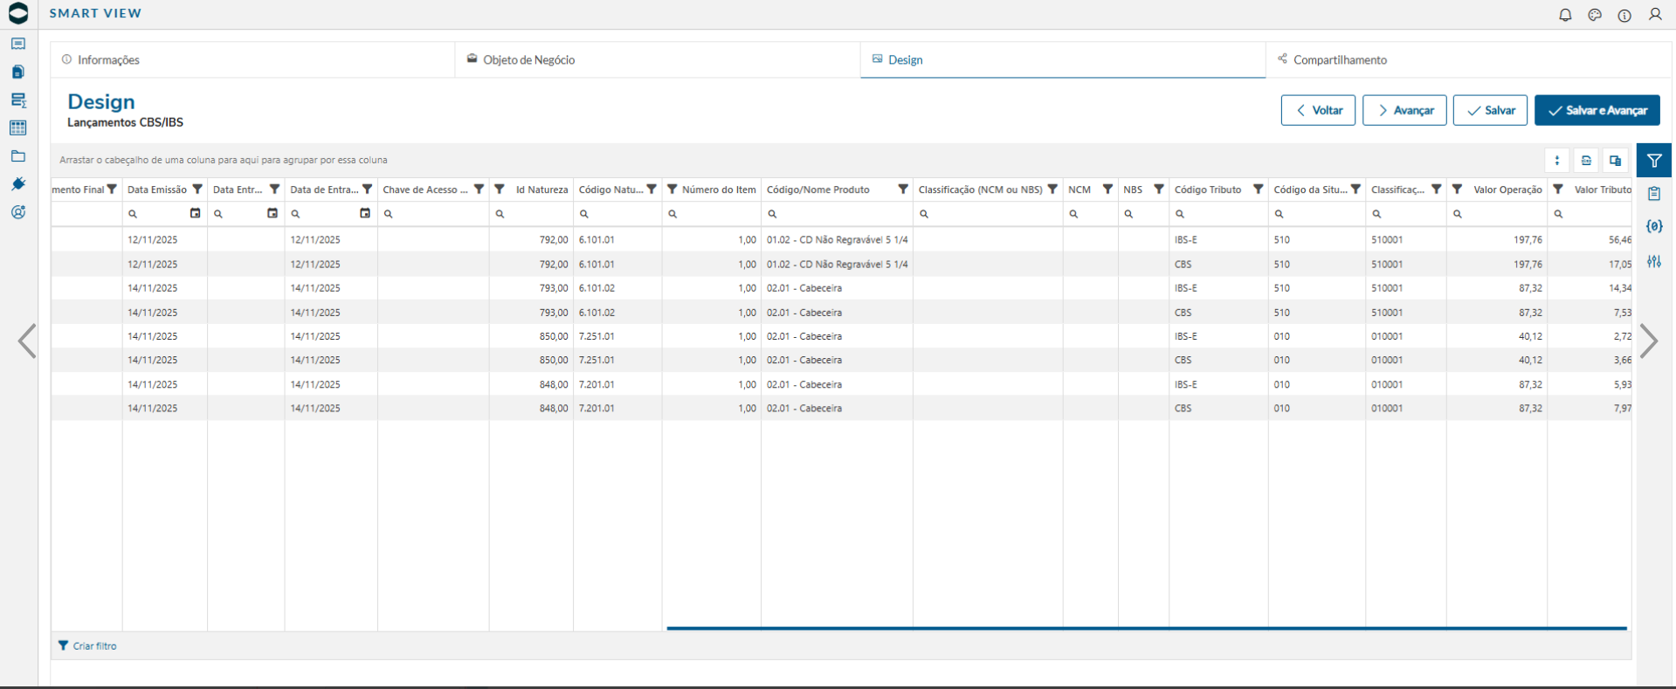Select the cell 01.02 - CD Não Regravável 5 1/4 in the IBS-E row

coord(837,239)
